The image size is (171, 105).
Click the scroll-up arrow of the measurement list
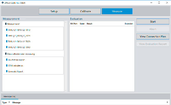pos(66,22)
